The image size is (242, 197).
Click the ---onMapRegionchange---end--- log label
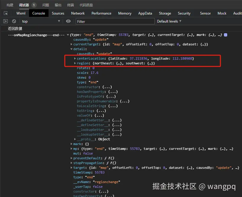coord(36,35)
